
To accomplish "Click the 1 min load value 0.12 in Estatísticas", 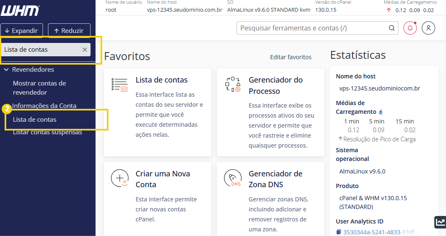I will pos(353,130).
